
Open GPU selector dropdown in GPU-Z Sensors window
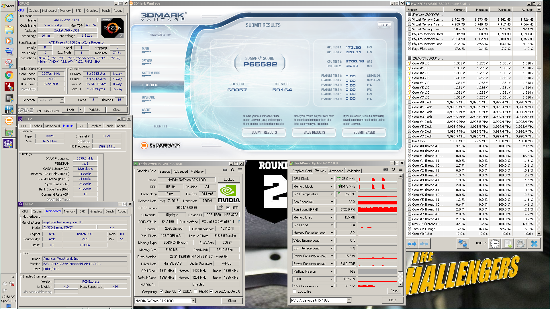[x=349, y=300]
